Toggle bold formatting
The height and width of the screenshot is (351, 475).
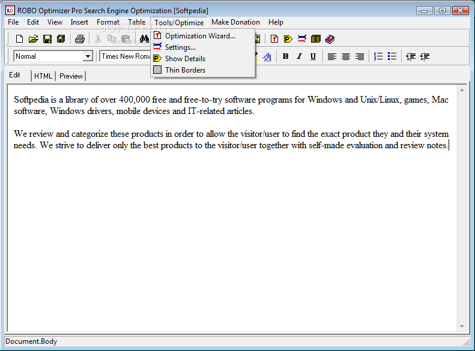coord(285,56)
